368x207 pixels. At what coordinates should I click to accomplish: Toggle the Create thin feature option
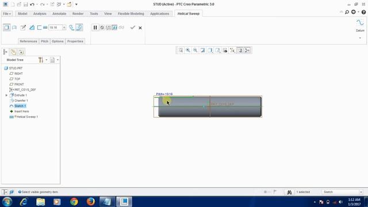[x=39, y=28]
